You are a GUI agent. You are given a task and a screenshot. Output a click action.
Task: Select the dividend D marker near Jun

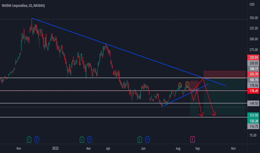[x=147, y=139]
